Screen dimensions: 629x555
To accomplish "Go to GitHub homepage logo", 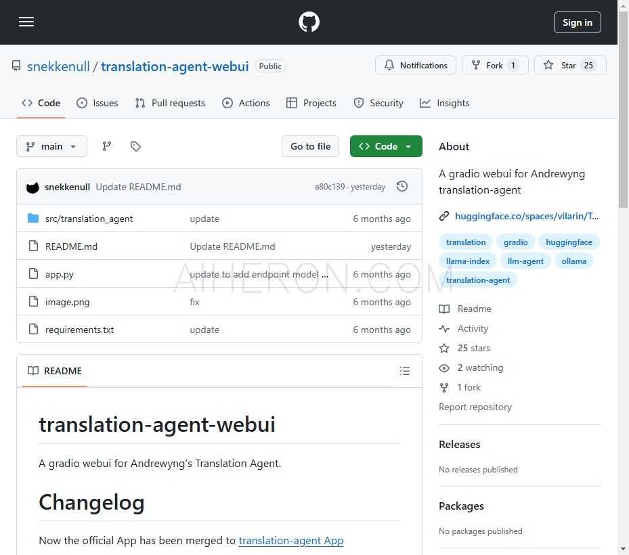I will 309,22.
